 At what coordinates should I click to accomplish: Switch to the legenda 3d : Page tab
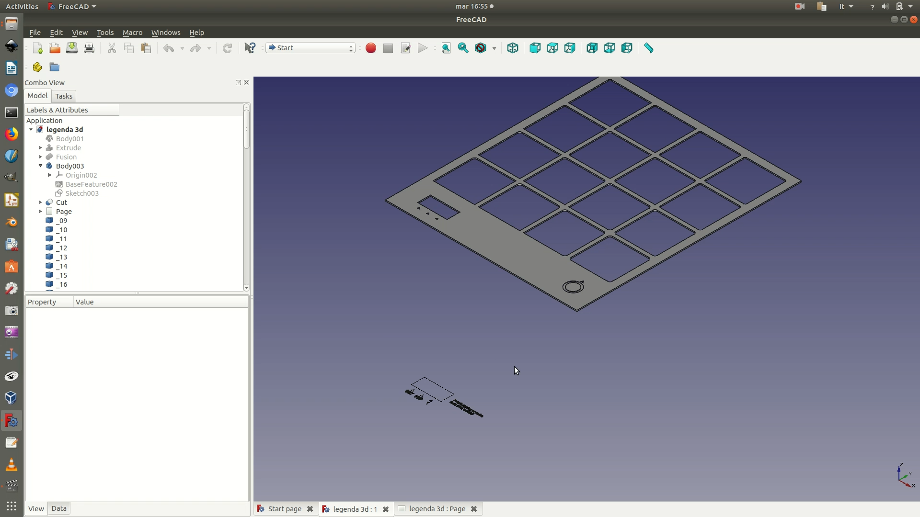coord(437,509)
